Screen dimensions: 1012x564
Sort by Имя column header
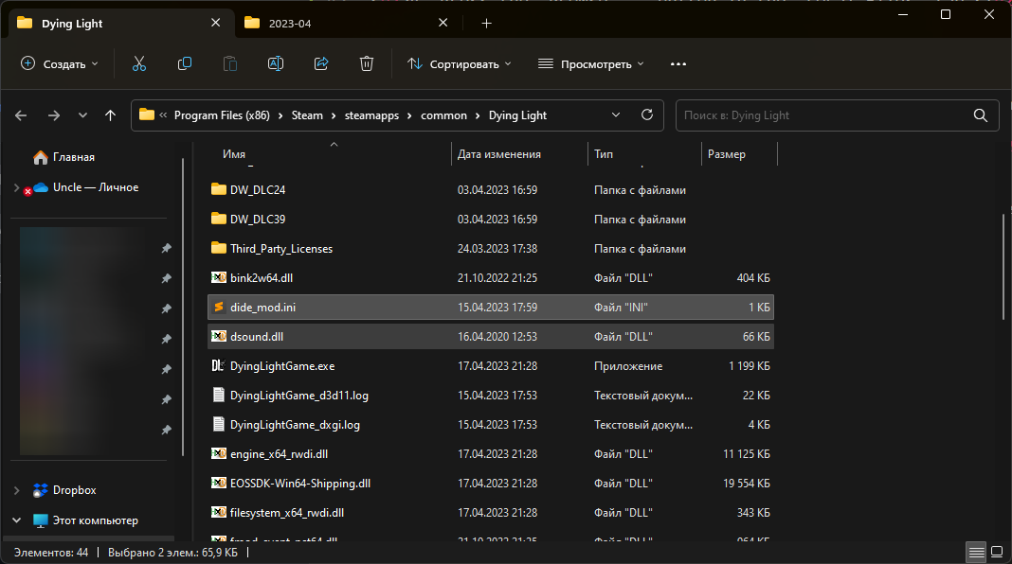point(234,154)
